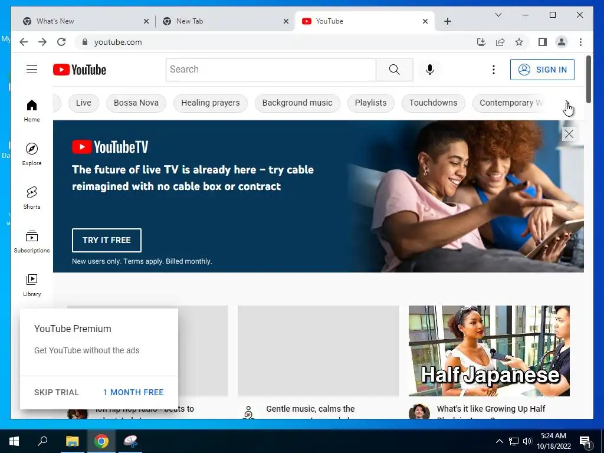Click SKIP TRIAL in the Premium popup
Screen dimensions: 604x453
click(57, 392)
